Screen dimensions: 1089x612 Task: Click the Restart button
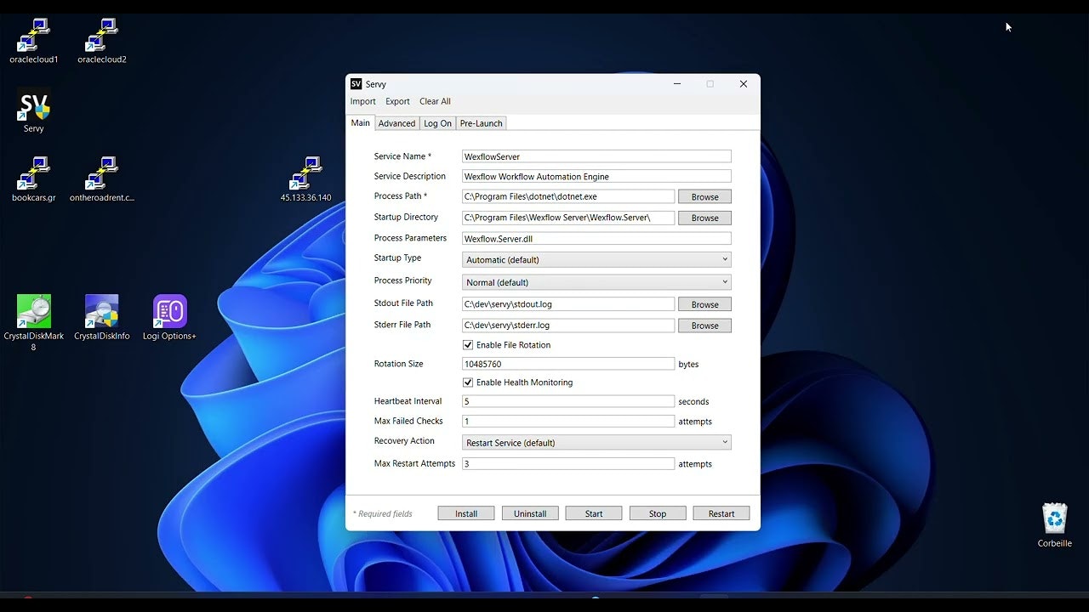coord(721,513)
